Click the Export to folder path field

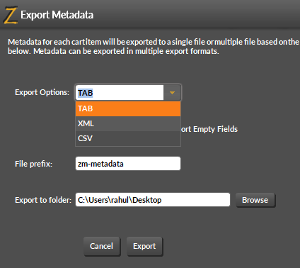coord(153,200)
